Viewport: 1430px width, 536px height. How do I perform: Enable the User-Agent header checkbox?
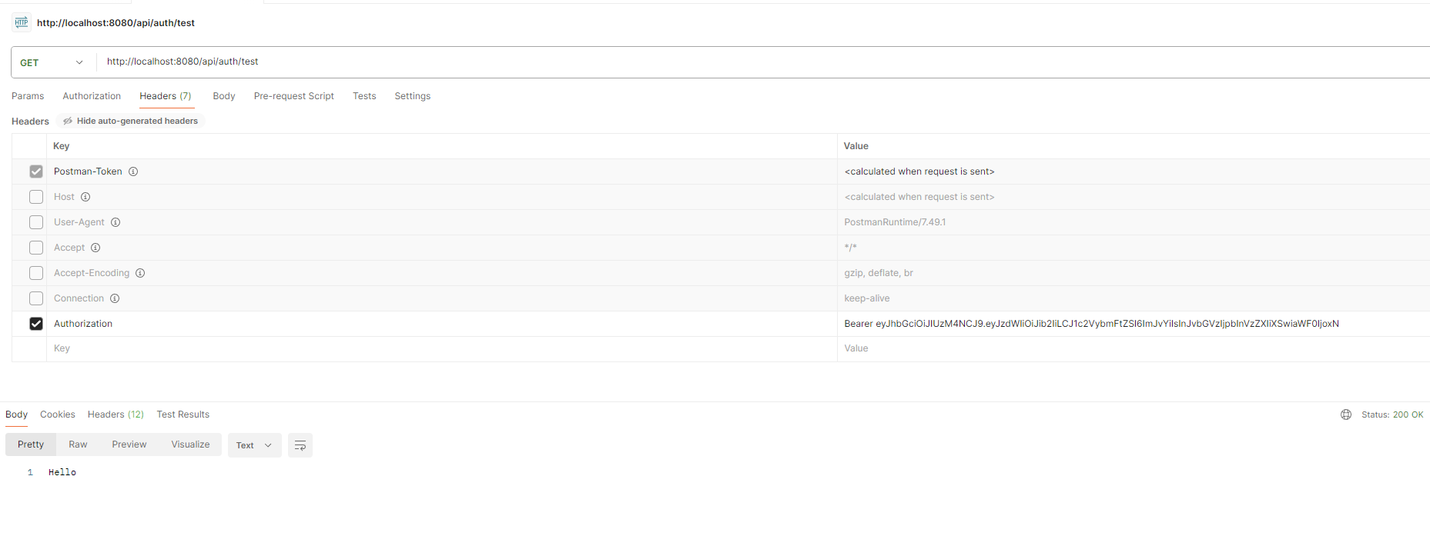pos(36,222)
